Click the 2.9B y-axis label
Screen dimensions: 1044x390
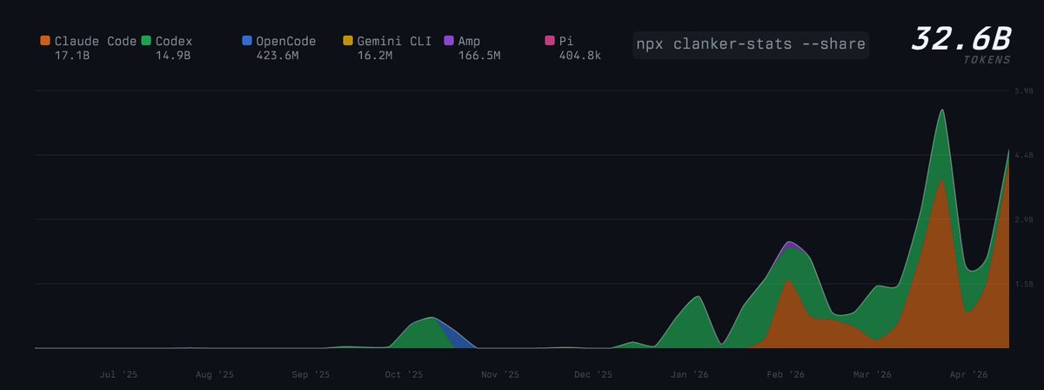pyautogui.click(x=1023, y=219)
